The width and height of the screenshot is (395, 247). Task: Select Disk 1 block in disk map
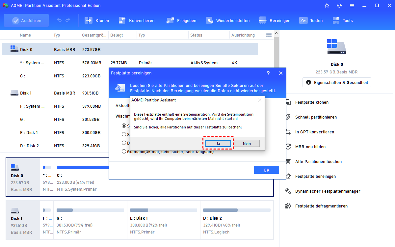coord(23,220)
